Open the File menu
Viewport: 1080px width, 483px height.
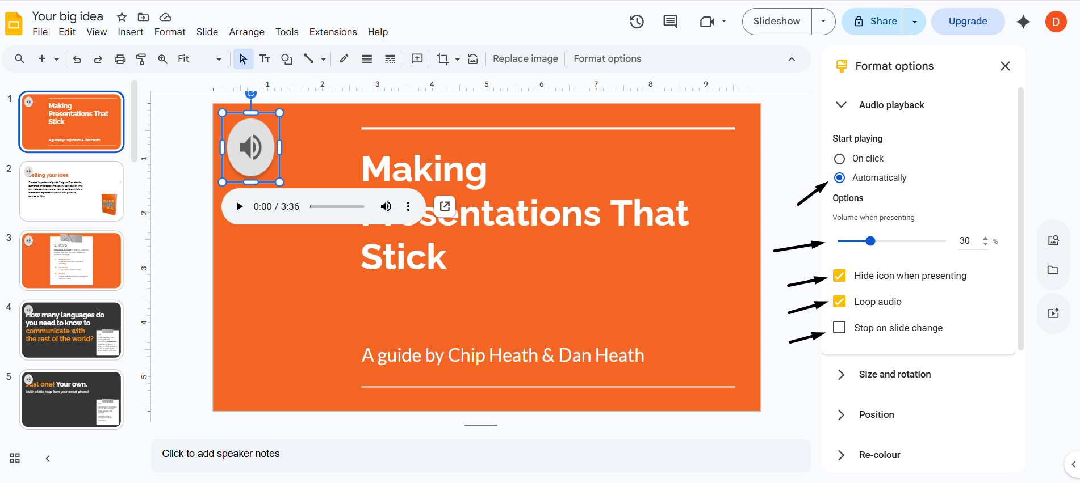click(40, 32)
